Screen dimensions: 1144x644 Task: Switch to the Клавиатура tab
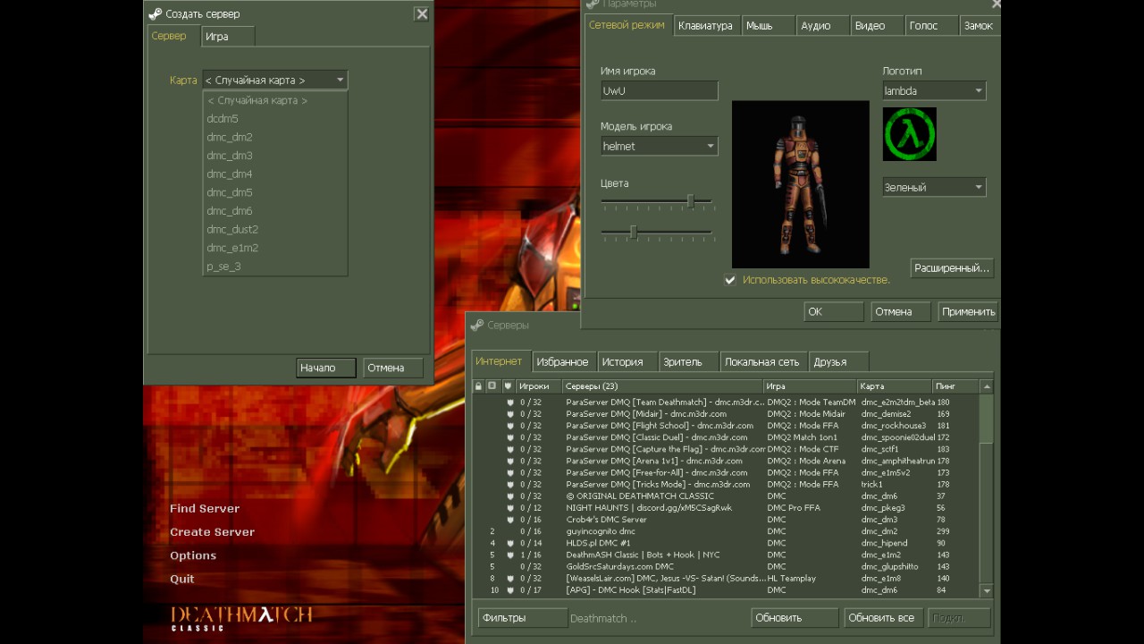click(x=704, y=26)
